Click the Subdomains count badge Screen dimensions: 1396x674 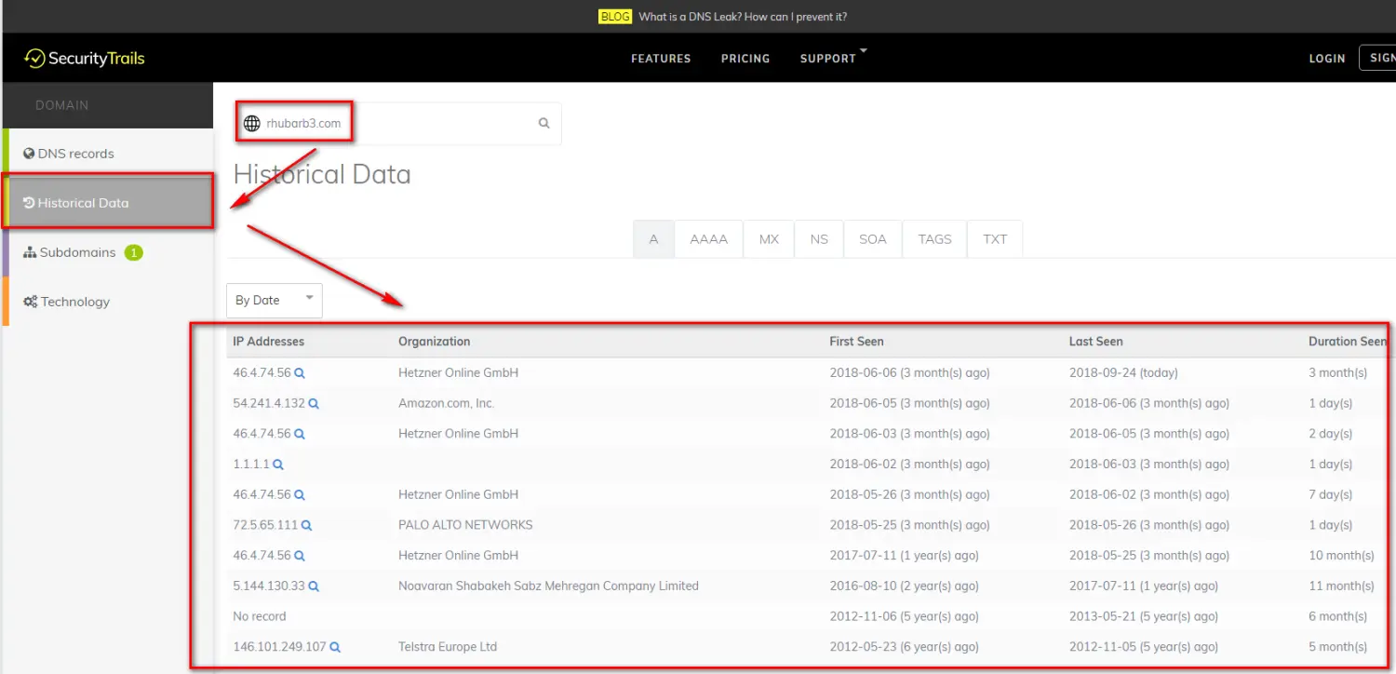[134, 252]
